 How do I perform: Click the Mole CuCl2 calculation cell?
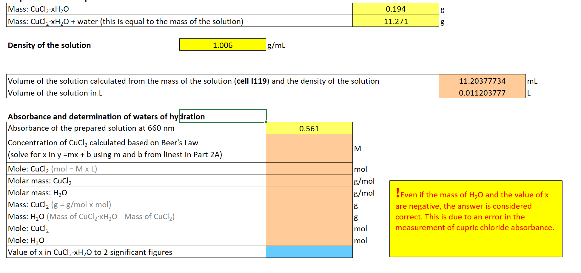coord(309,169)
